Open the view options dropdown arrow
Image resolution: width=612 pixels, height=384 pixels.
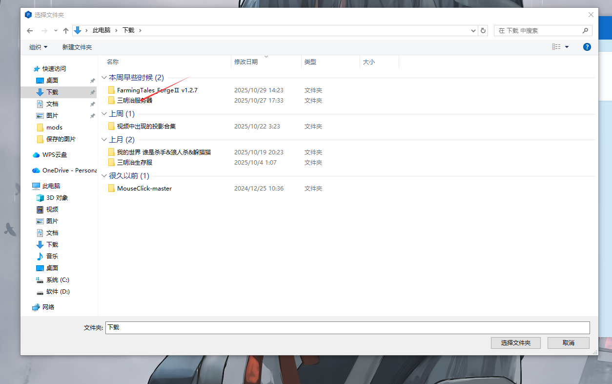click(x=567, y=47)
